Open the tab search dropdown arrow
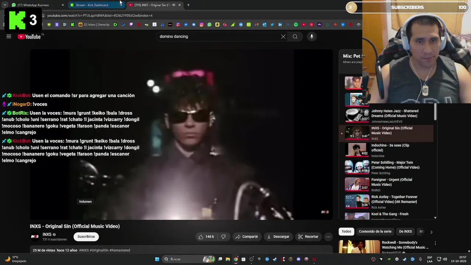 pos(5,5)
